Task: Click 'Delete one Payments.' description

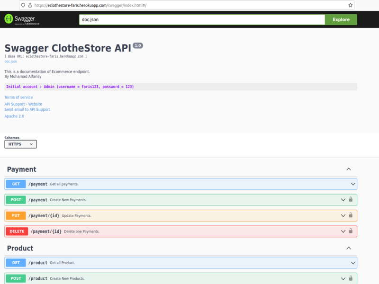Action: (x=81, y=231)
